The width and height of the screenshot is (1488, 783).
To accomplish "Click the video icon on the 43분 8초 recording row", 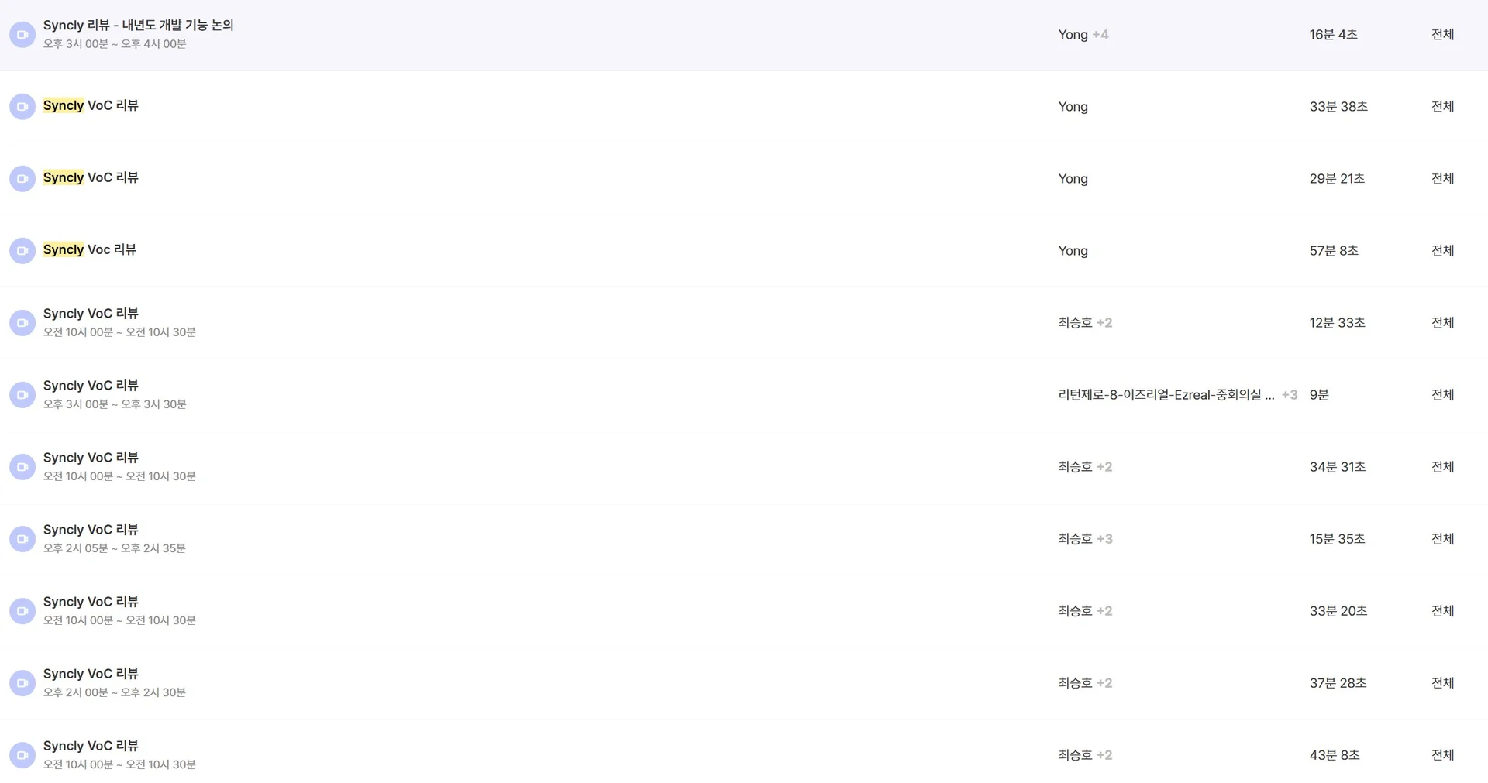I will (x=22, y=755).
